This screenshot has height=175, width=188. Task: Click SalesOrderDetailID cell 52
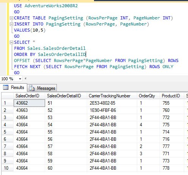tap(66, 110)
